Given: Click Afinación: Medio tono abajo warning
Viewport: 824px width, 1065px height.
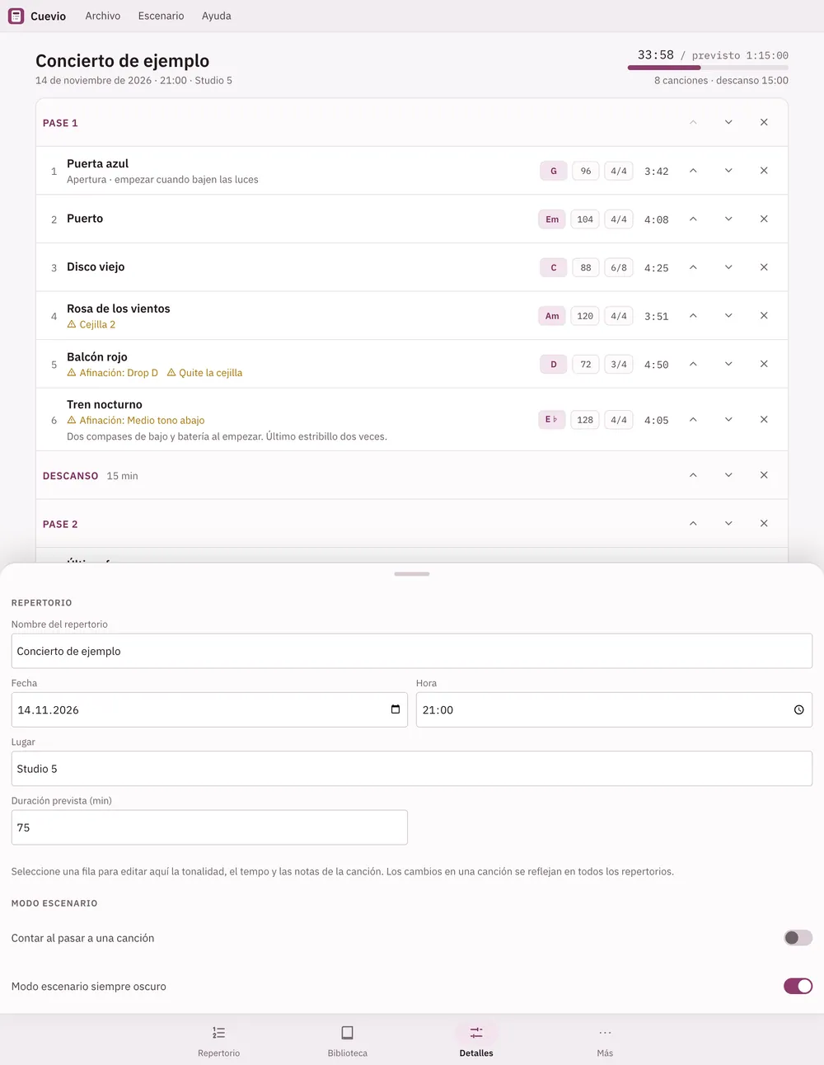Looking at the screenshot, I should [x=136, y=420].
